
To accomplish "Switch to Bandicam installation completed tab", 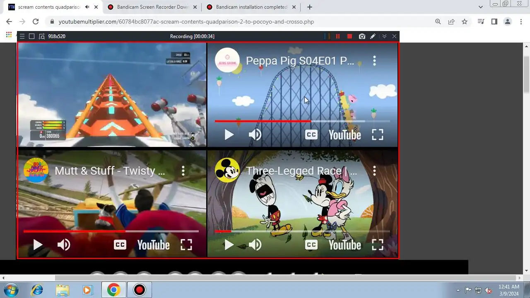I will click(251, 7).
